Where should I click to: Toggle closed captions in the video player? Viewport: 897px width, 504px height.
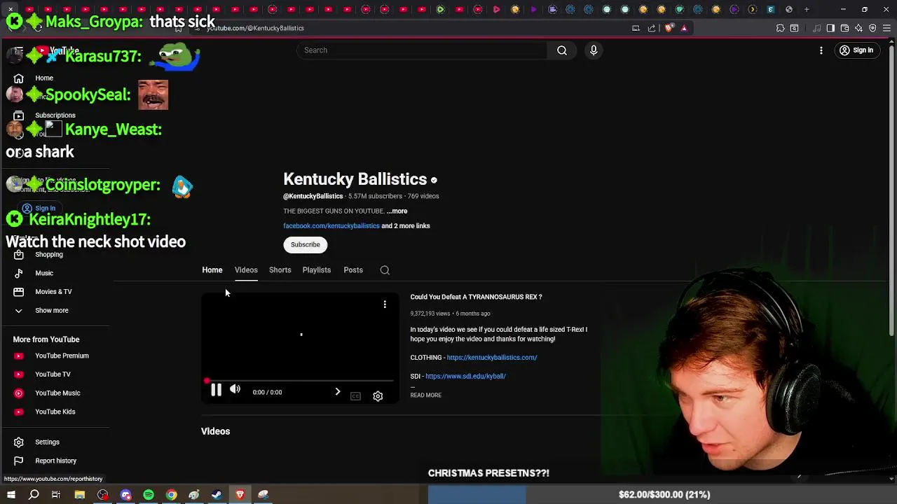pos(355,396)
